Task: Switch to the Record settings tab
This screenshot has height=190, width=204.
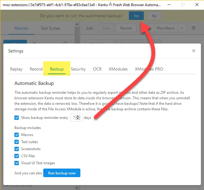Action: point(36,69)
